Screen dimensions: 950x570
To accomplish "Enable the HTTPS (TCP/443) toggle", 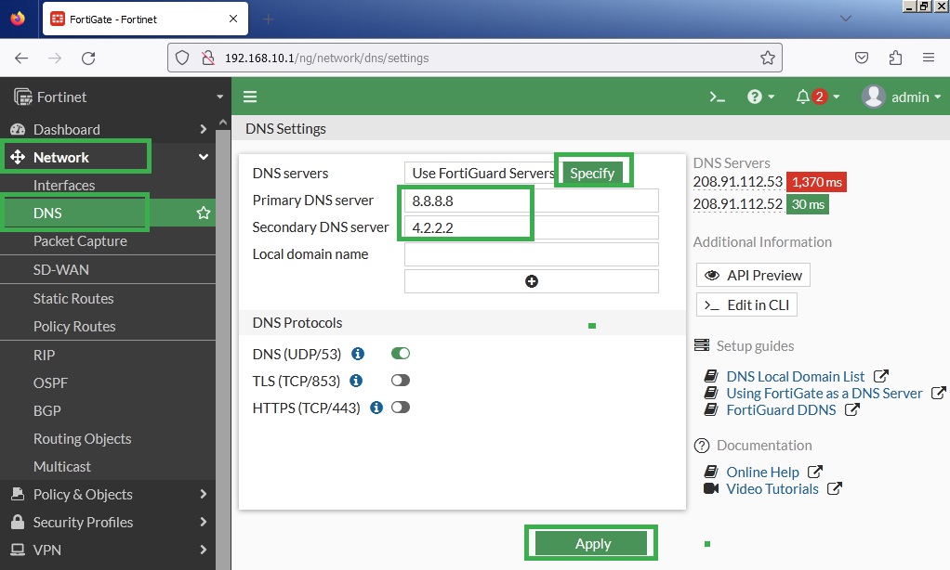I will pos(401,408).
